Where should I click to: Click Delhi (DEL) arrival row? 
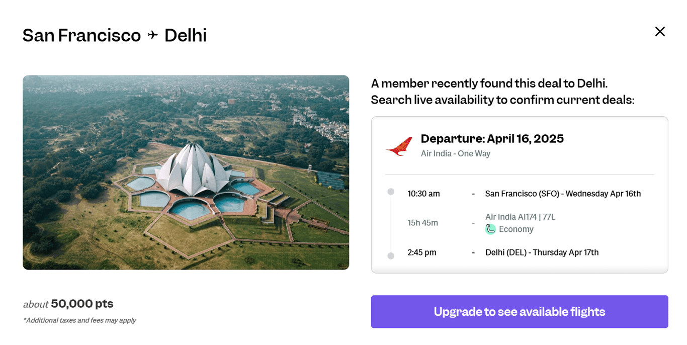click(x=542, y=252)
